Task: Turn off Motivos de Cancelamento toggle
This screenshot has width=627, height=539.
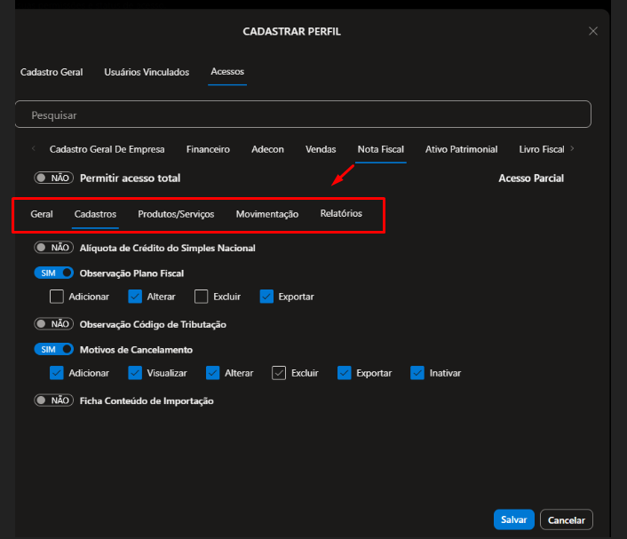Action: (x=53, y=350)
